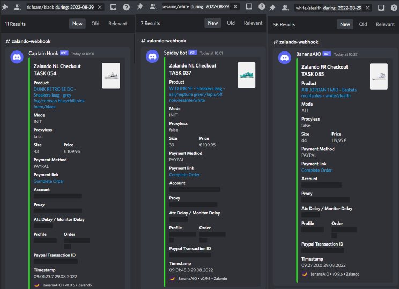Click 'Zalando NL Checkout TASK 054' embed title
This screenshot has height=289, width=399.
click(57, 70)
